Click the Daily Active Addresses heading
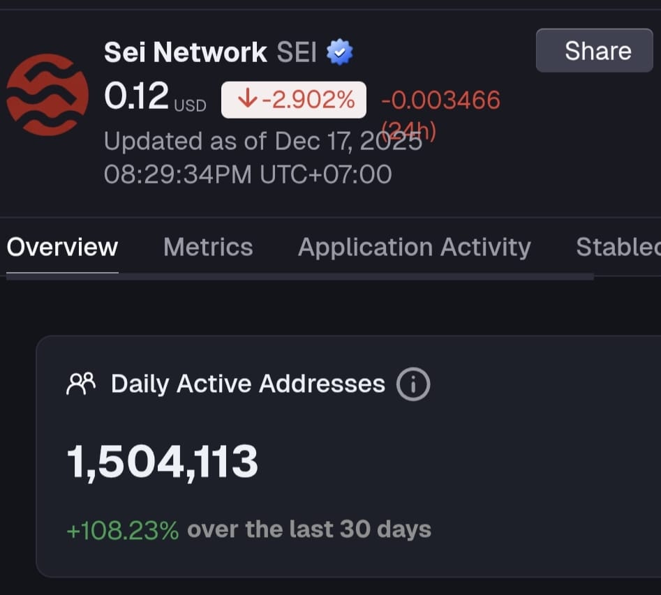This screenshot has width=661, height=595. (248, 384)
